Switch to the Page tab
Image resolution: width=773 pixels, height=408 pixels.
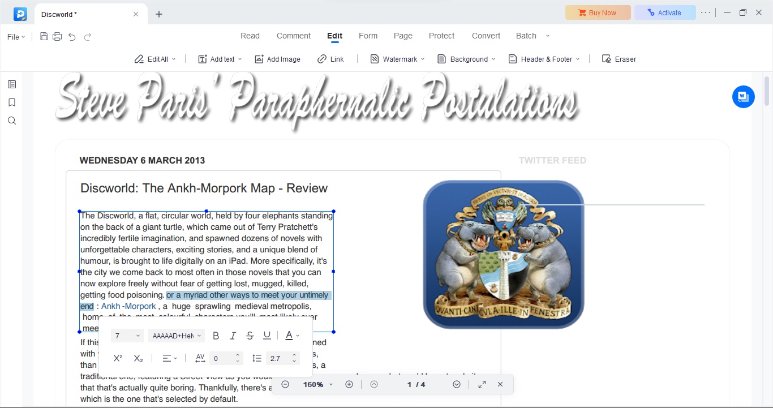pos(403,36)
